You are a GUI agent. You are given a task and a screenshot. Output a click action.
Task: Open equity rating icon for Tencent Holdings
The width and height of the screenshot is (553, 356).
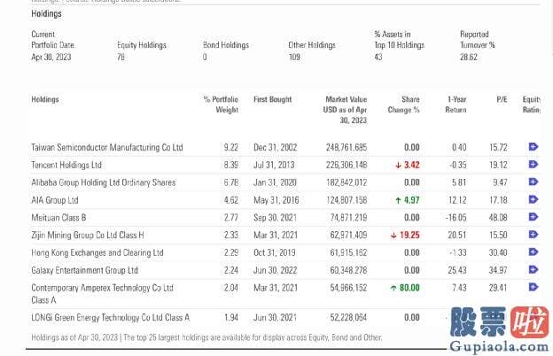pyautogui.click(x=534, y=164)
